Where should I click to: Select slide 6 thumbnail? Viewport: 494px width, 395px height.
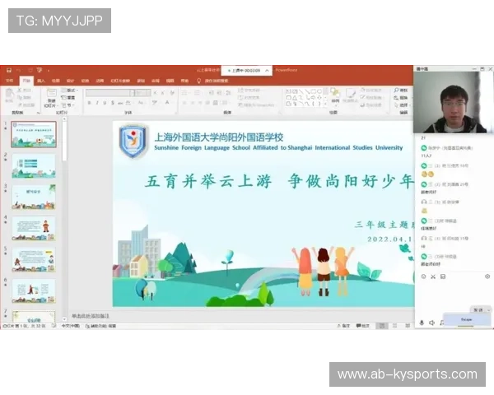[x=34, y=291]
